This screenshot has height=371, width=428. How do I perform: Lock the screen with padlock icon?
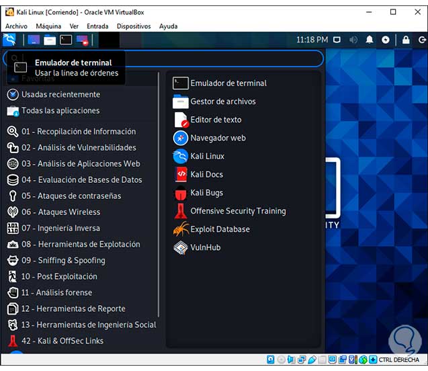pos(406,40)
